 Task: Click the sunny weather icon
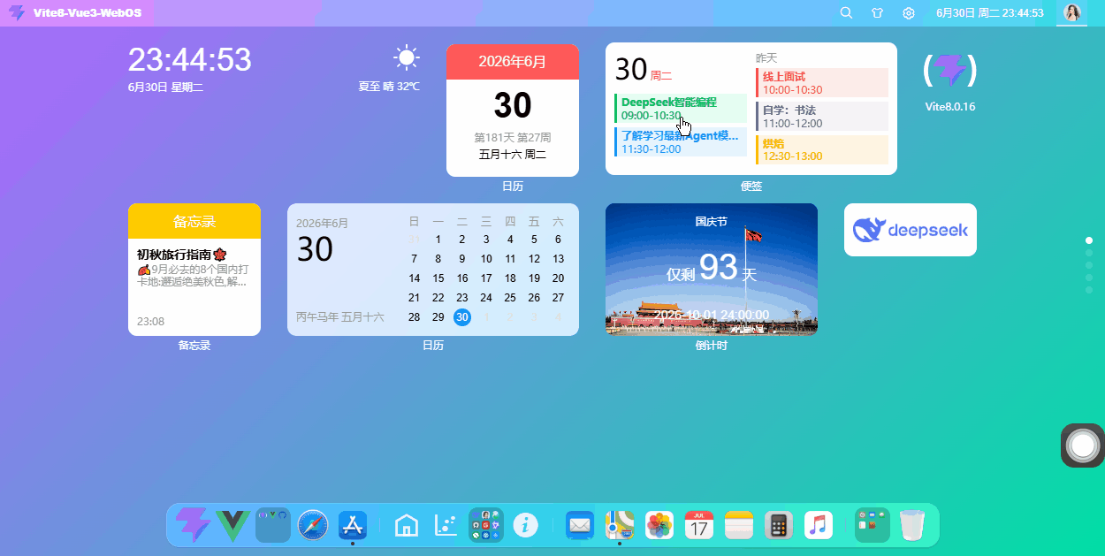407,58
